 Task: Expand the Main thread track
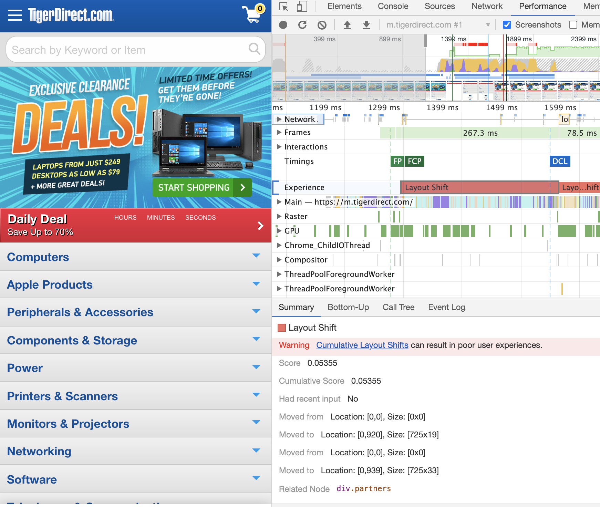279,202
